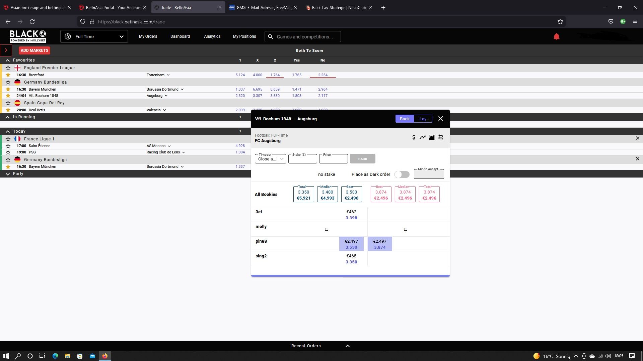Click the swap arrows icon beside chart icons
The image size is (643, 361).
click(441, 137)
